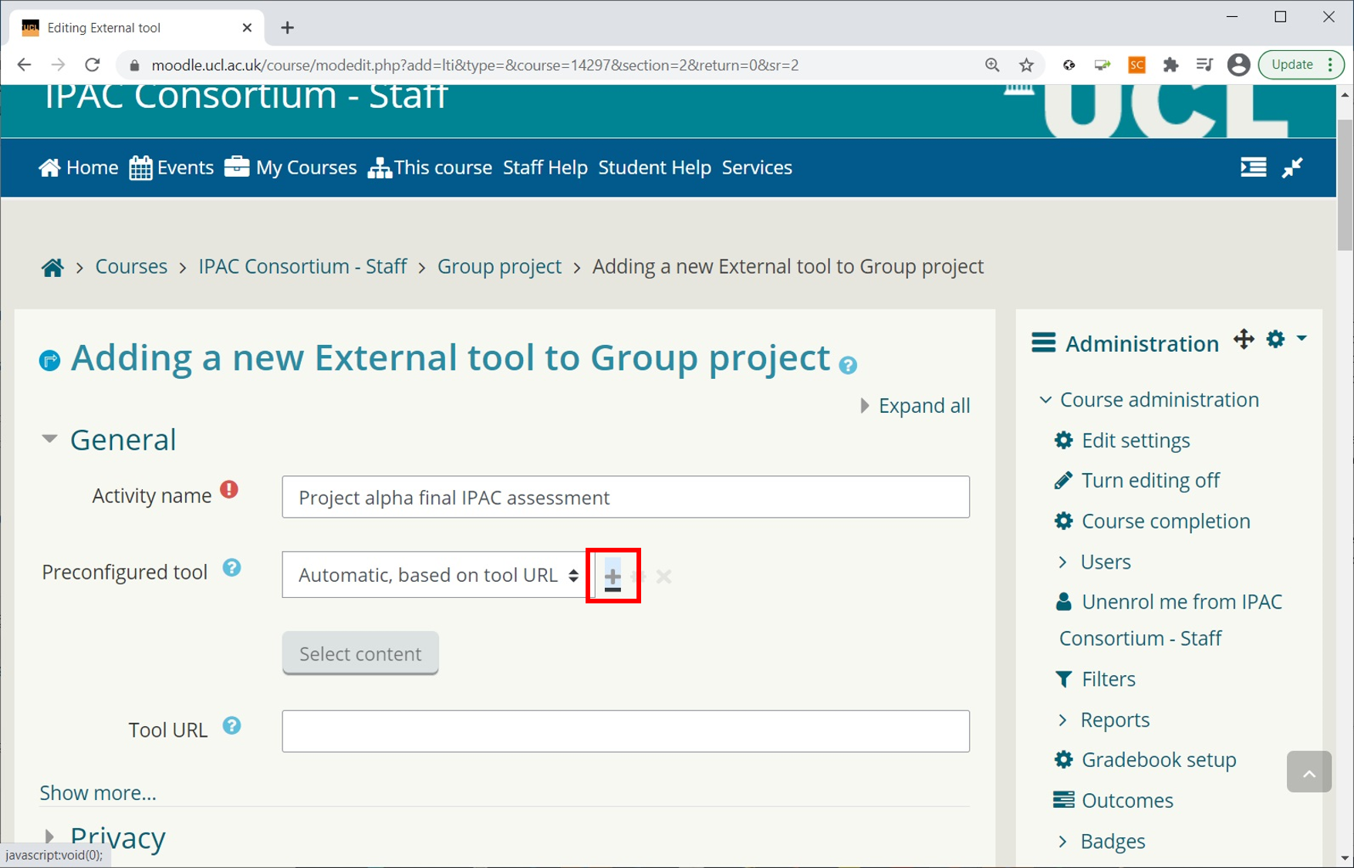Open the Staff Help menu

[x=545, y=167]
